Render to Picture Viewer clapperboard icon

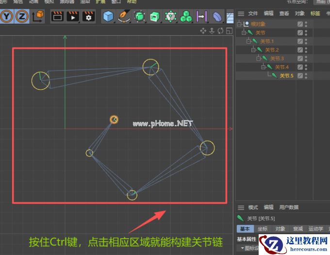click(73, 16)
